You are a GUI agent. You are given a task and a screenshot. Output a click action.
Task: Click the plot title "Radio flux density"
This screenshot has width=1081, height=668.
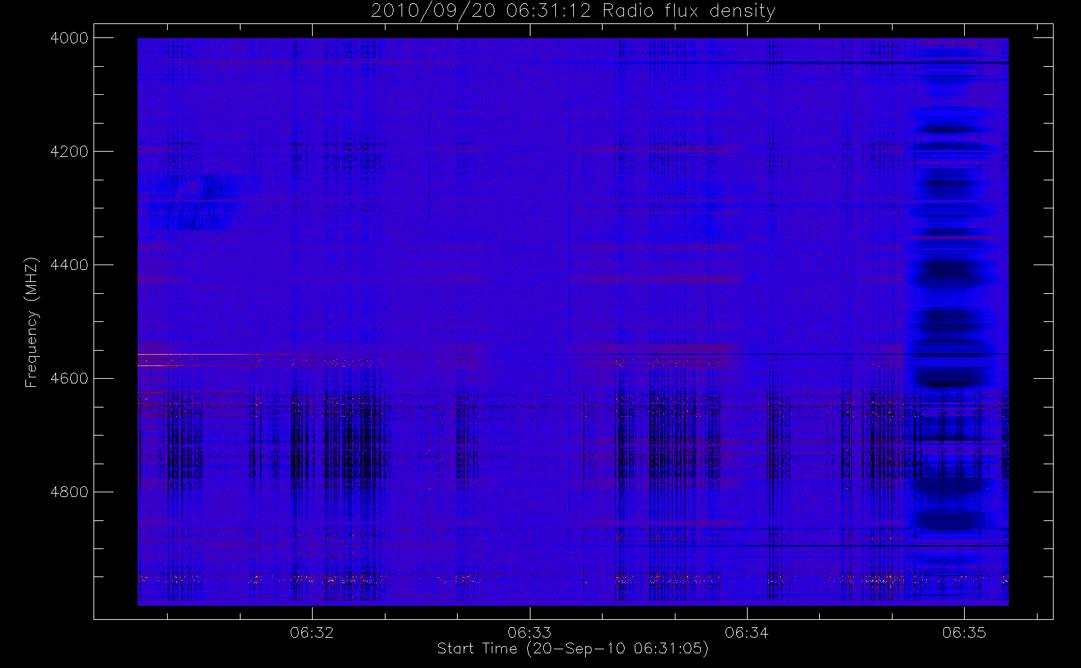[689, 11]
